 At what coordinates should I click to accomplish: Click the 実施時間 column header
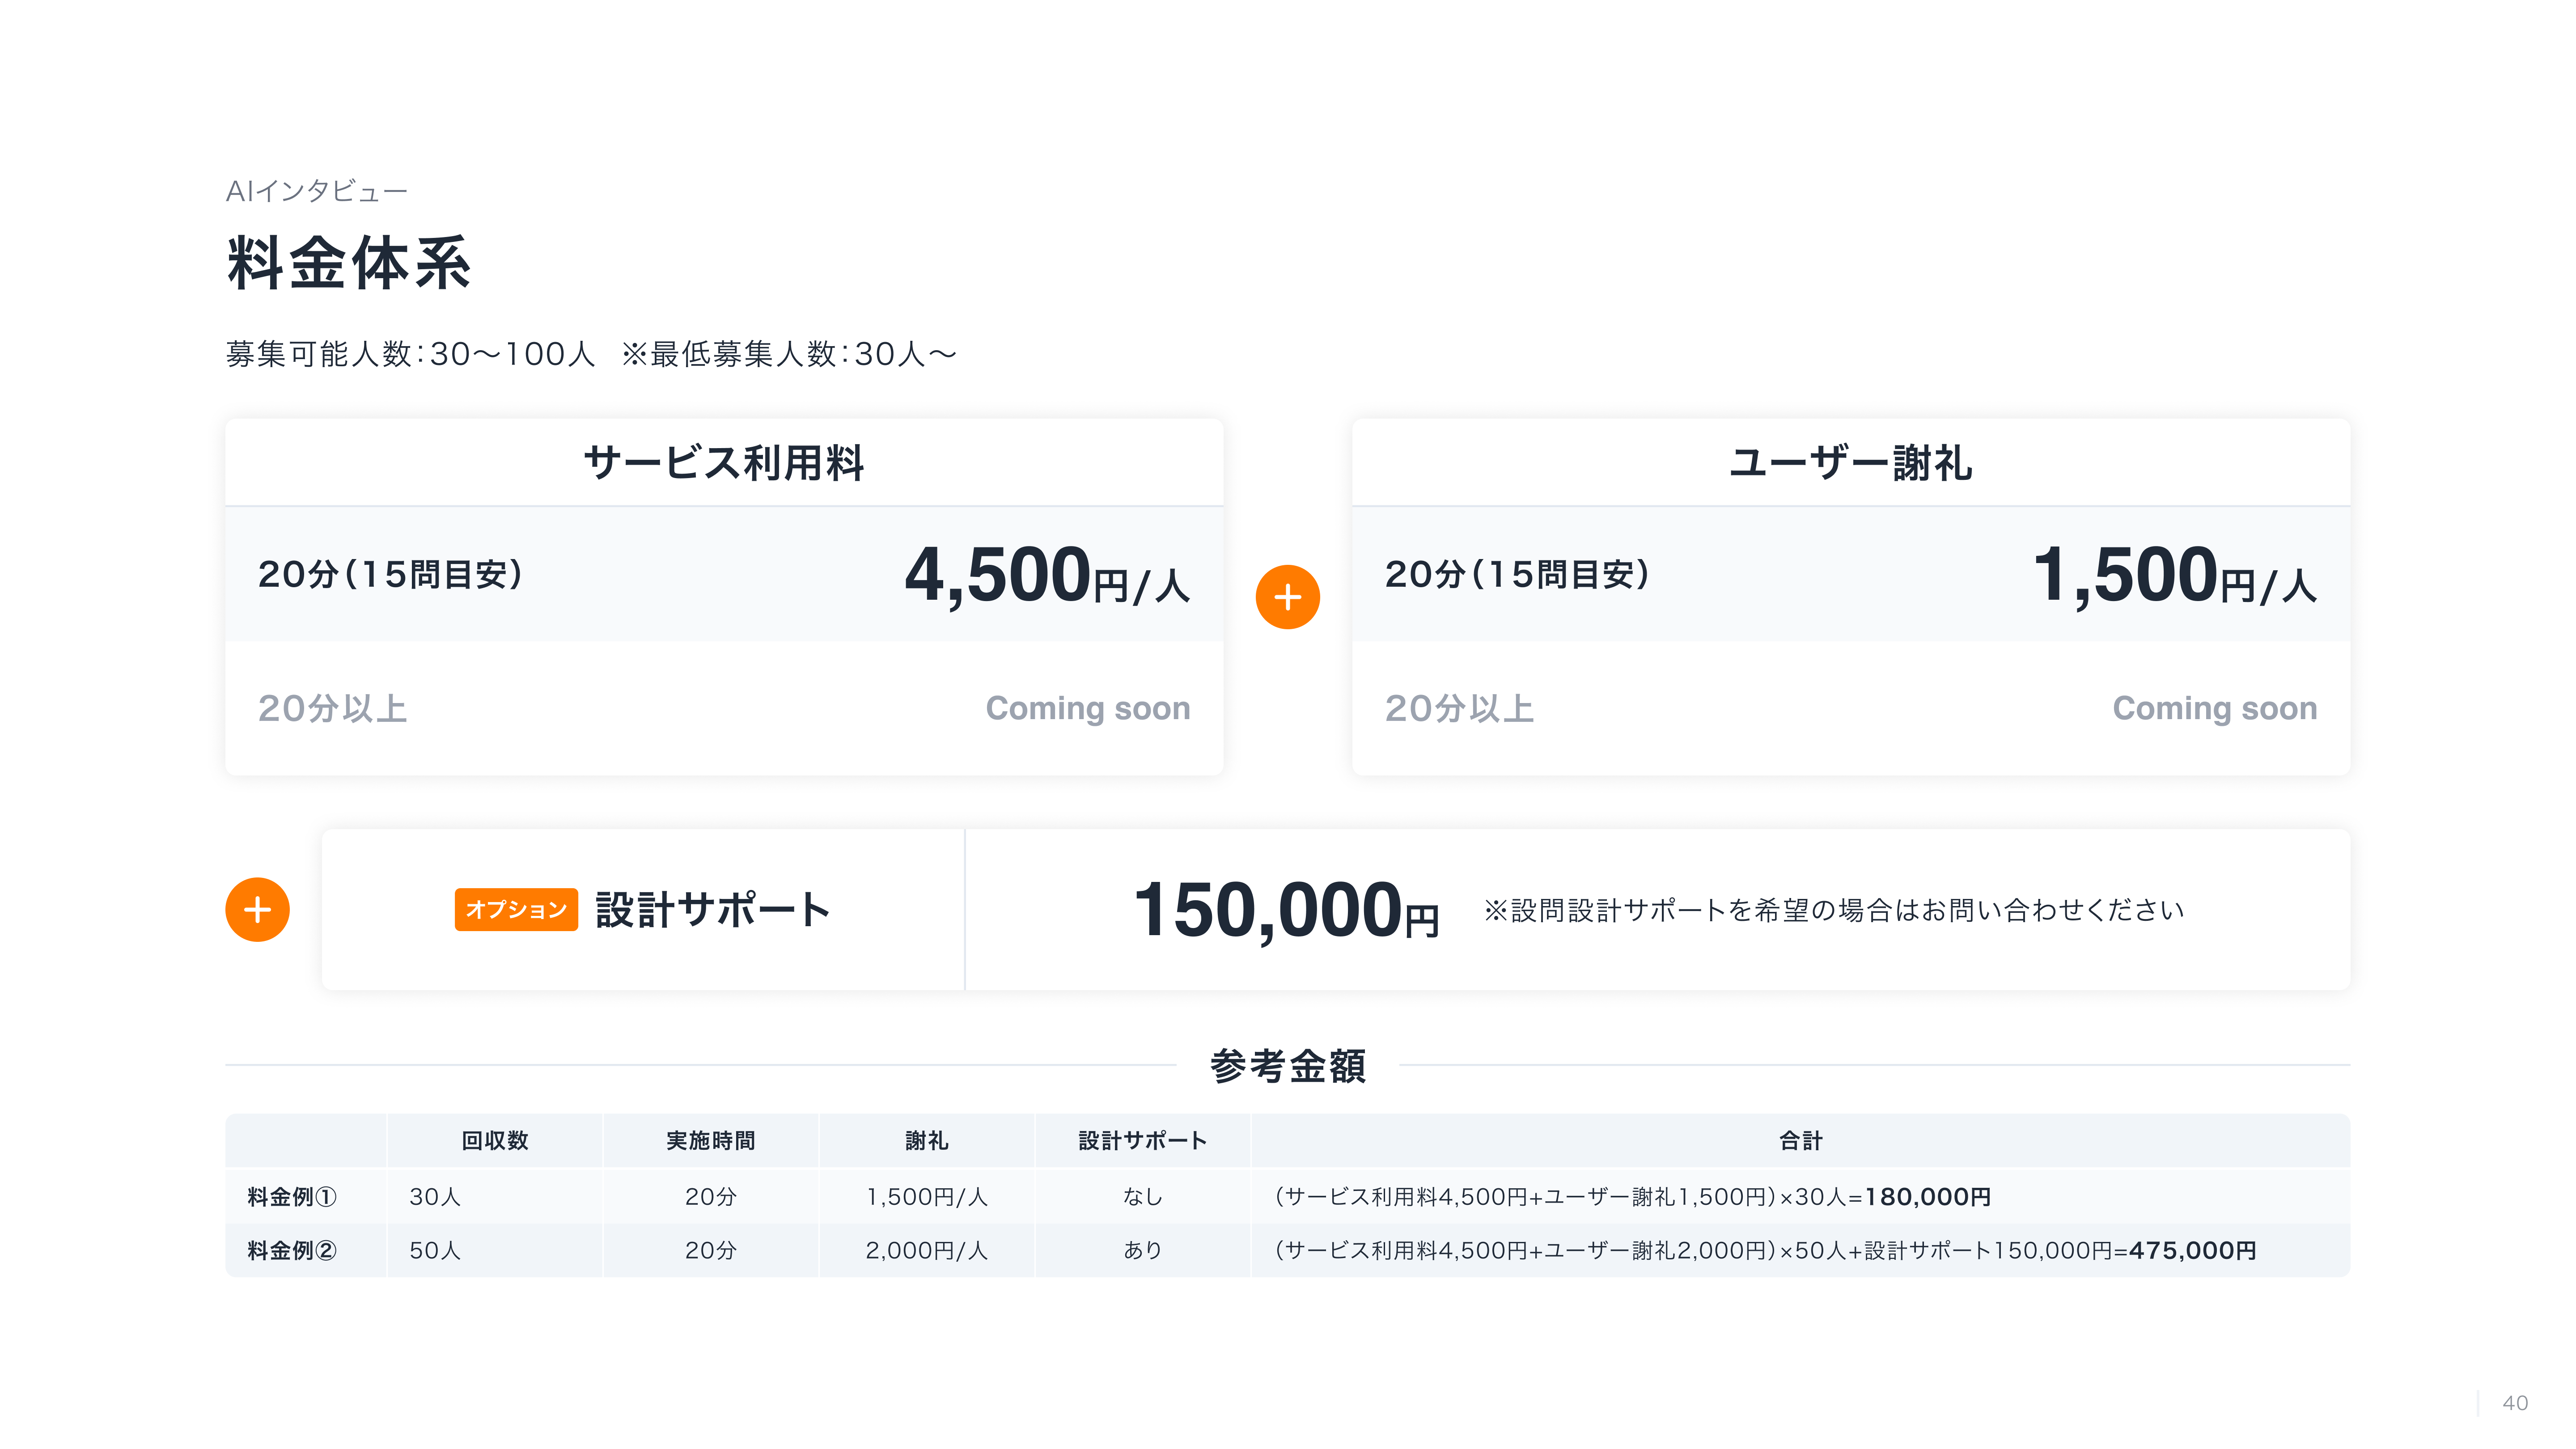(711, 1140)
